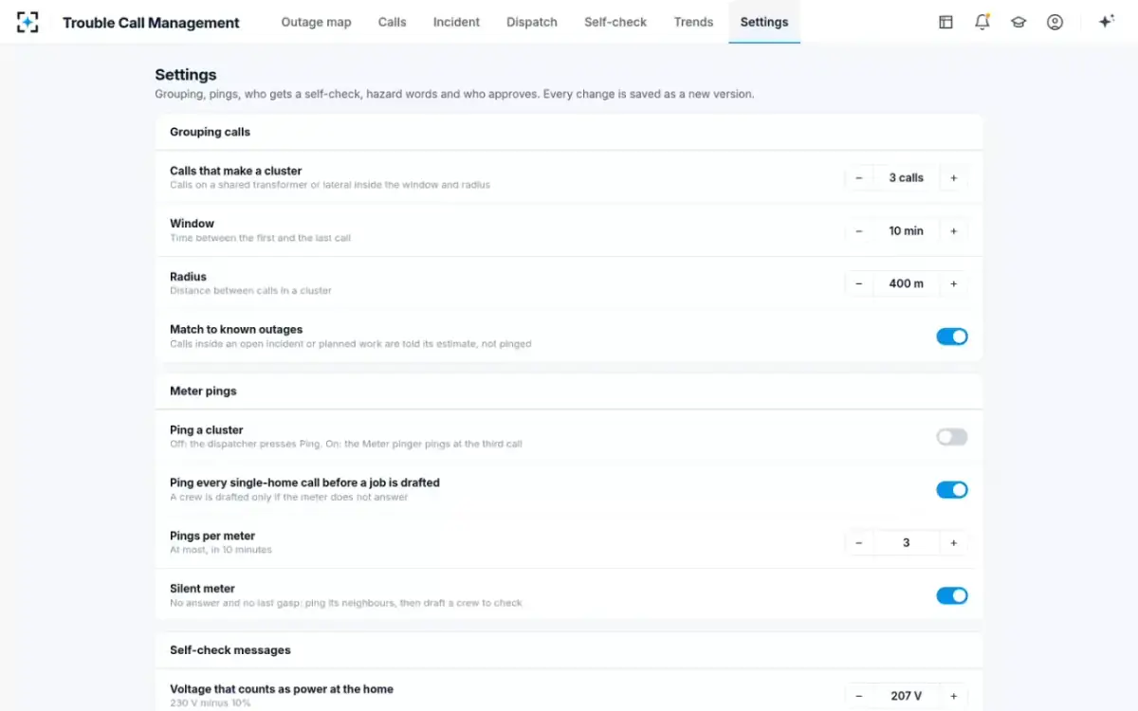
Task: Click the Trouble Call Management logo icon
Action: click(x=28, y=22)
